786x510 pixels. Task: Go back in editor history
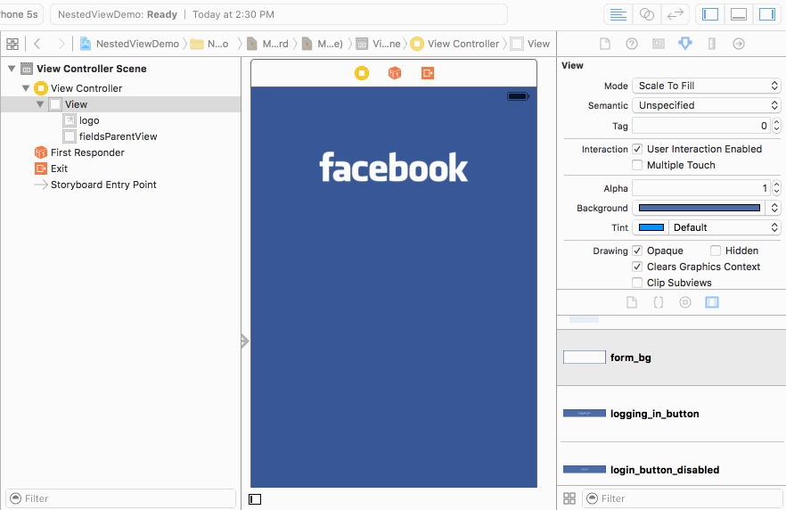pyautogui.click(x=37, y=44)
